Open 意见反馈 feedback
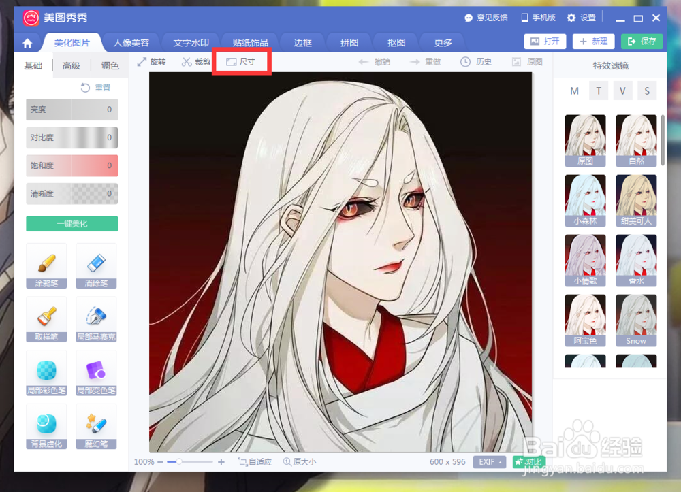 tap(486, 18)
